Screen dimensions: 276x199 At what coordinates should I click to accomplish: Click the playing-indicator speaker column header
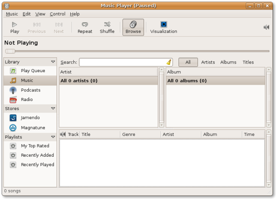(63, 134)
